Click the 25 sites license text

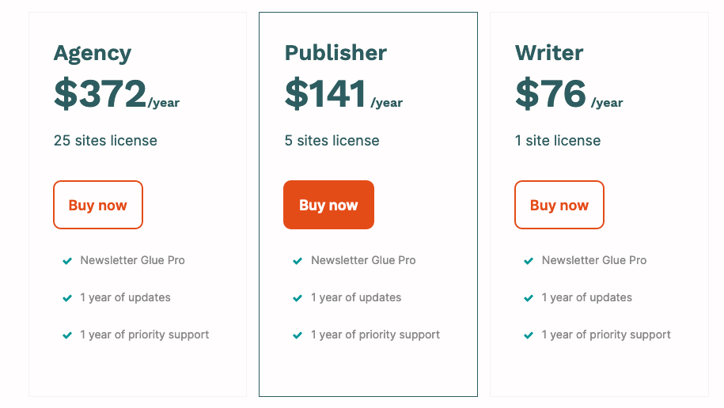pyautogui.click(x=105, y=140)
